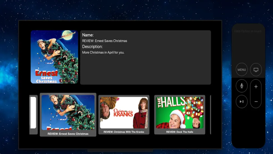Activate the Siri microphone button

click(242, 86)
